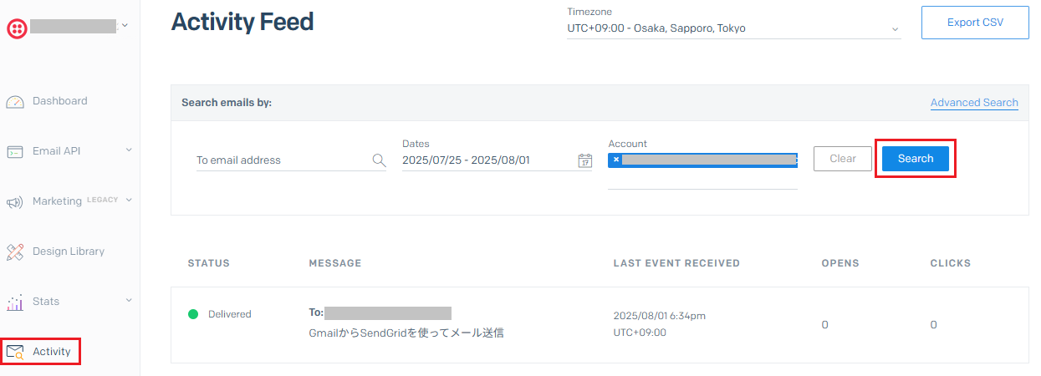
Task: Open the Timezone dropdown
Action: [734, 28]
